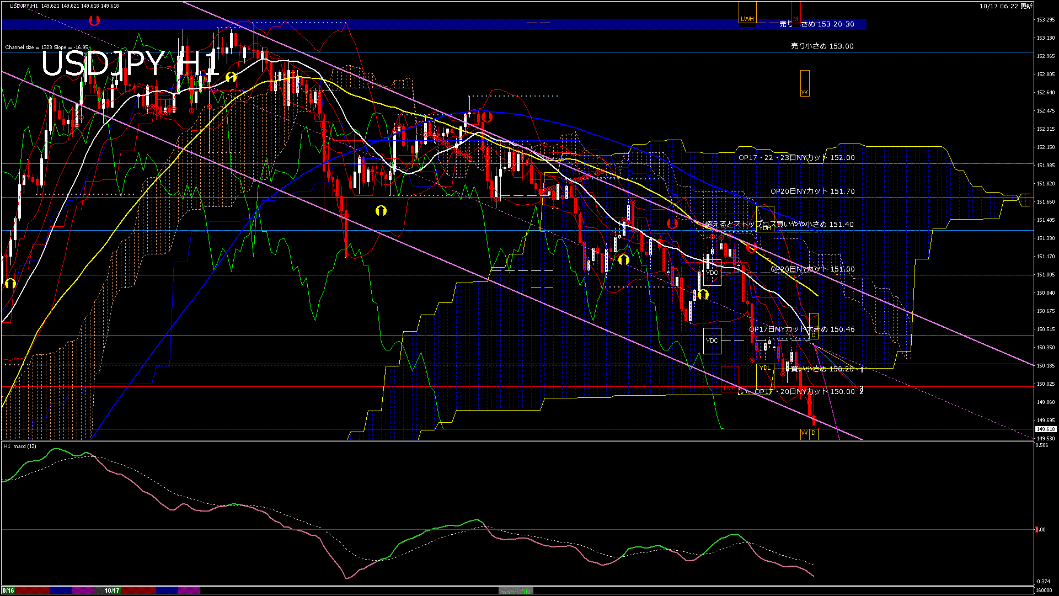Click the red LMH marker box

click(729, 389)
